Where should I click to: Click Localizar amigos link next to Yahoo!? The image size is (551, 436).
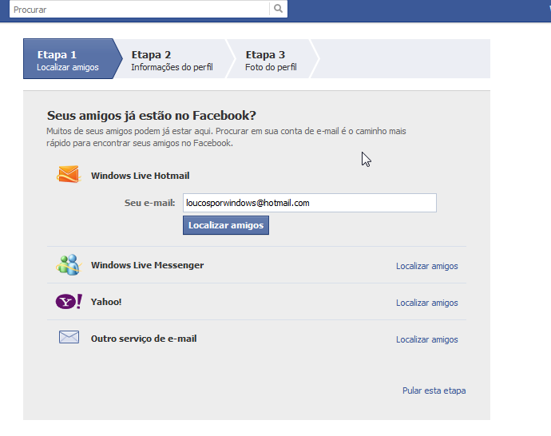(x=426, y=303)
